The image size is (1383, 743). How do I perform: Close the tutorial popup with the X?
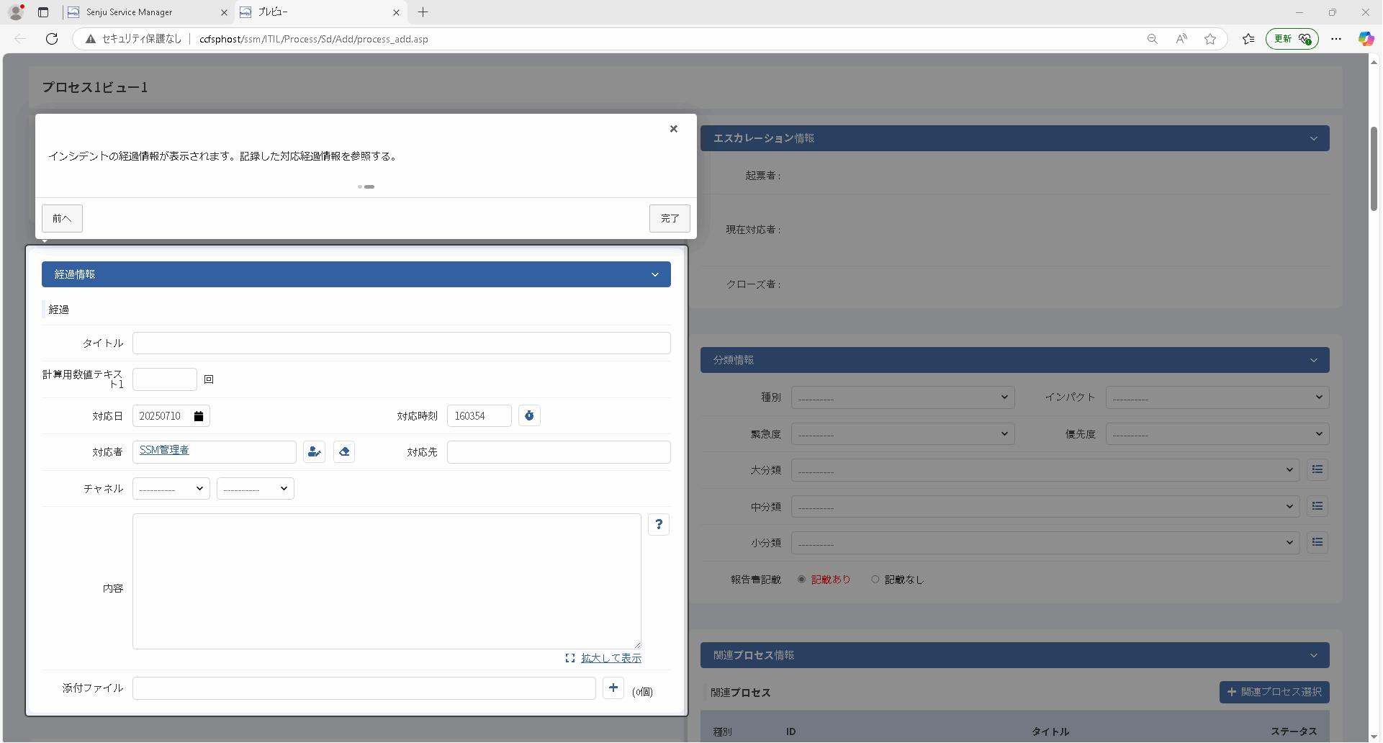(x=674, y=129)
